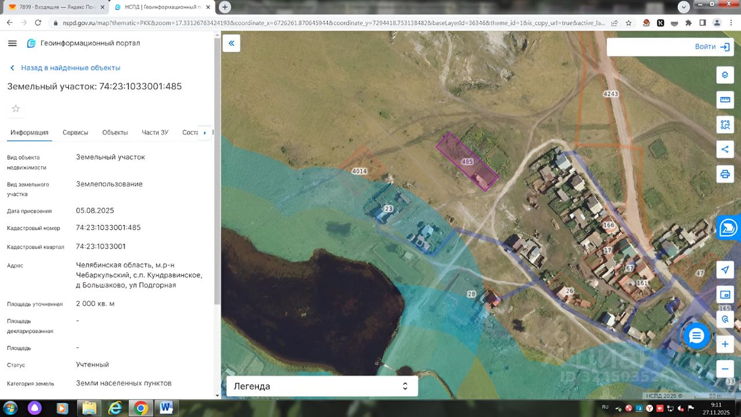Open Microsoft Word from the taskbar
Image resolution: width=741 pixels, height=417 pixels.
tap(167, 408)
